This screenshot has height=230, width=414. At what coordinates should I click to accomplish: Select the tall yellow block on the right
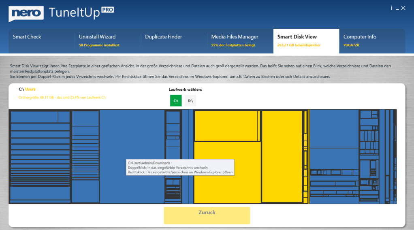pyautogui.click(x=282, y=156)
